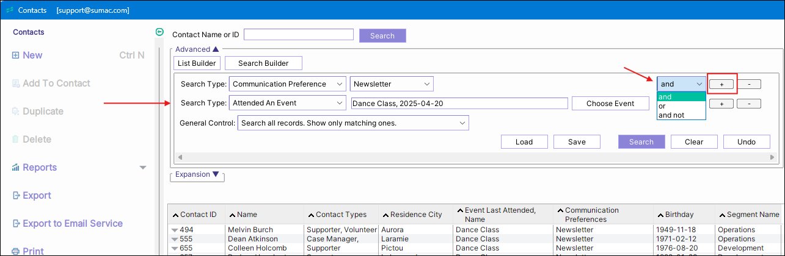This screenshot has height=256, width=785.
Task: Sort by the Birthday column arrow
Action: click(661, 215)
